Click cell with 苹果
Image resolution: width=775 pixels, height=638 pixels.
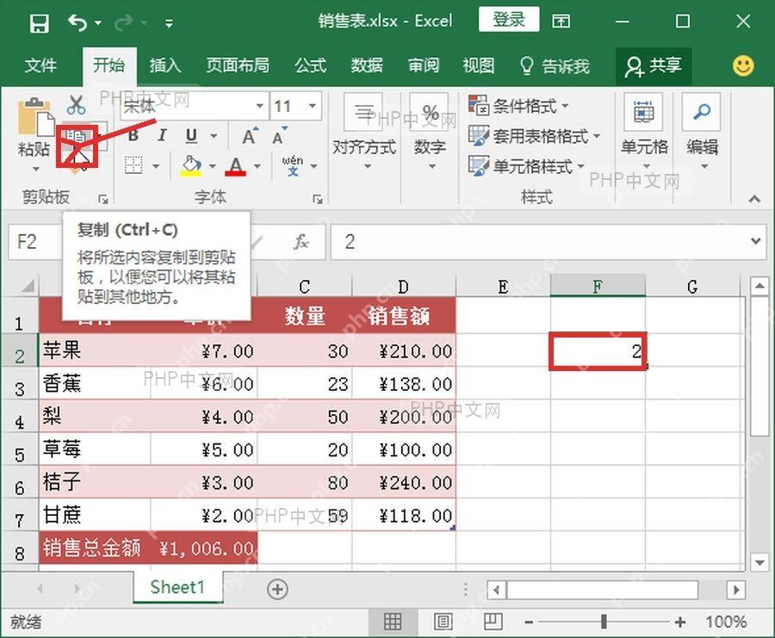95,350
